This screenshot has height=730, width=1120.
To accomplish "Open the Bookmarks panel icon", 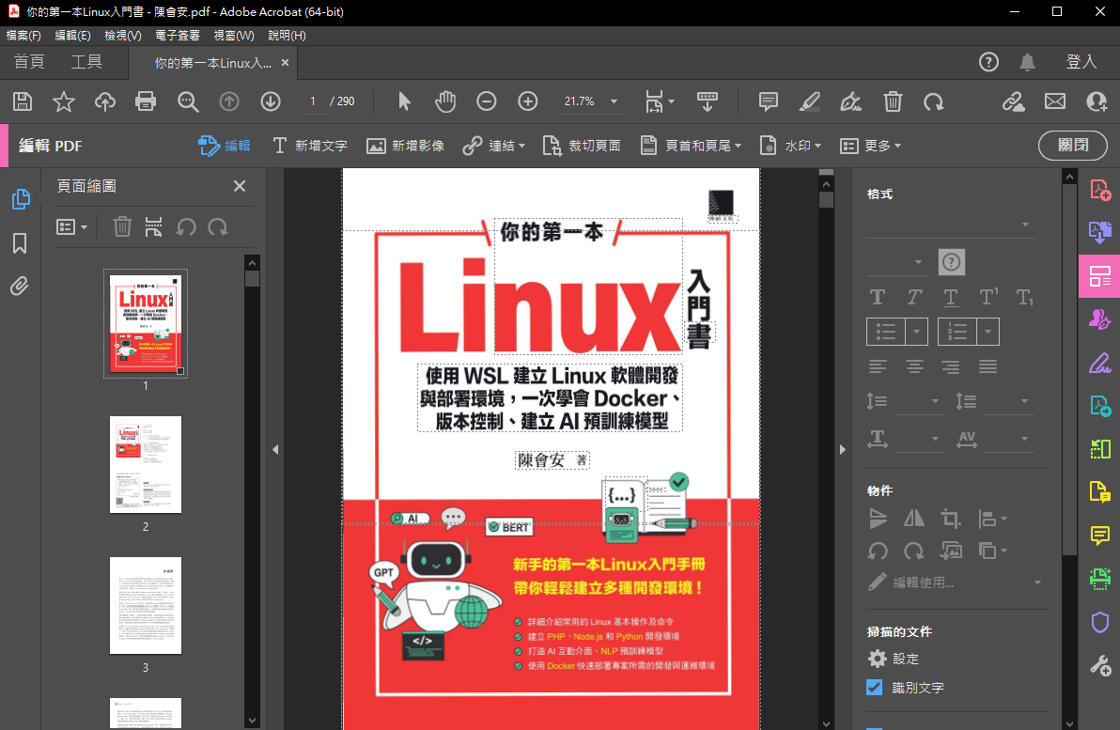I will pos(20,244).
